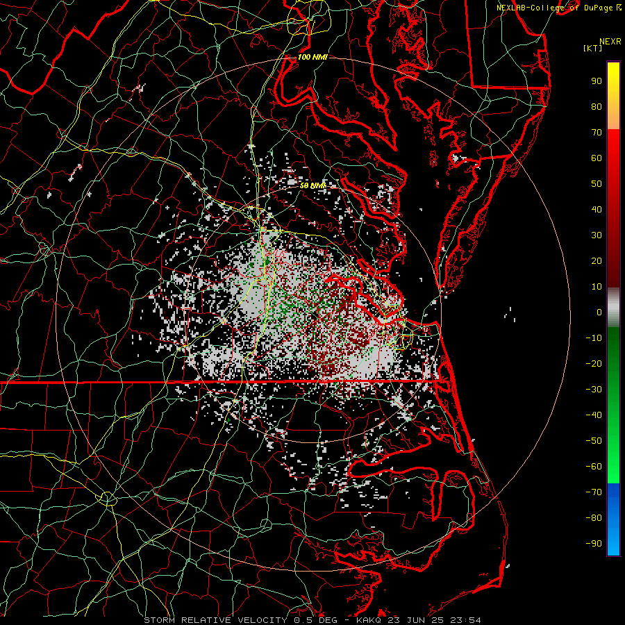The width and height of the screenshot is (625, 625).
Task: Click the -40 scale value
Action: (x=594, y=415)
